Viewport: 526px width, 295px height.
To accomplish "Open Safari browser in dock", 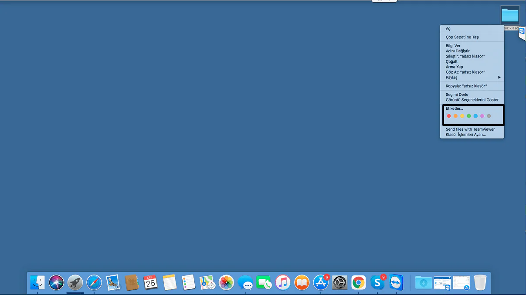I will coord(94,282).
